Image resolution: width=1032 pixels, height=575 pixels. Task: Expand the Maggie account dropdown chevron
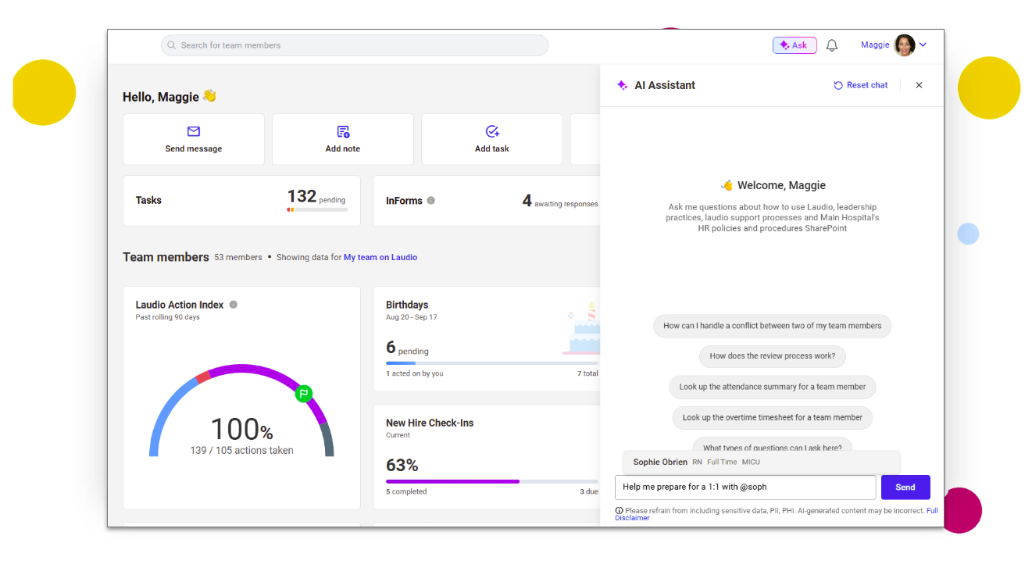(x=923, y=45)
